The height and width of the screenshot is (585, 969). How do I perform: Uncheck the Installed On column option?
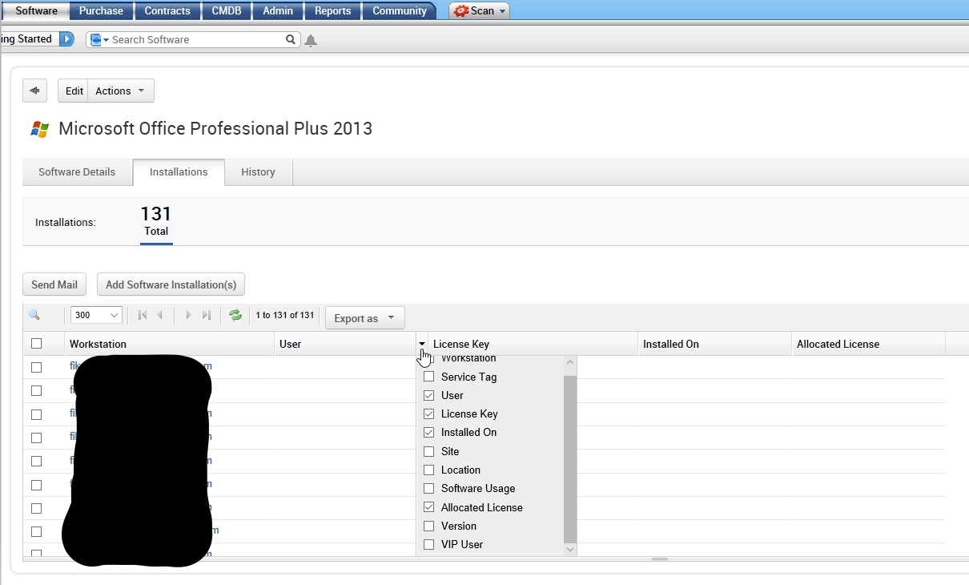429,432
